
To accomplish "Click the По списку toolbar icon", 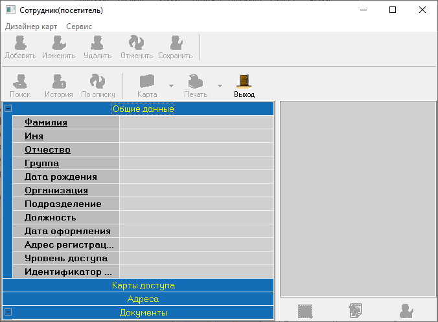I will tap(98, 81).
